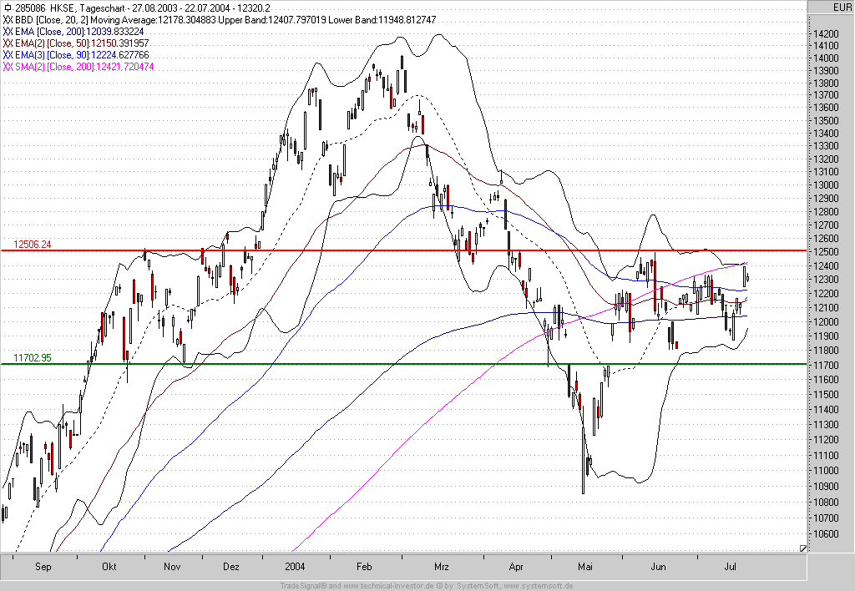Click the 11700 price scale value
This screenshot has width=855, height=591.
point(826,365)
